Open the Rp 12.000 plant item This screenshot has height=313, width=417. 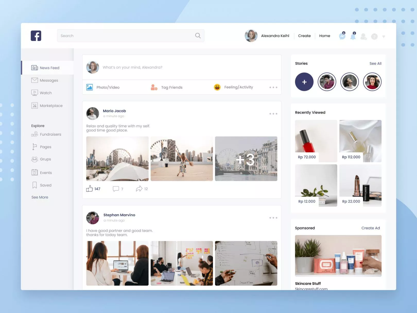(x=316, y=185)
